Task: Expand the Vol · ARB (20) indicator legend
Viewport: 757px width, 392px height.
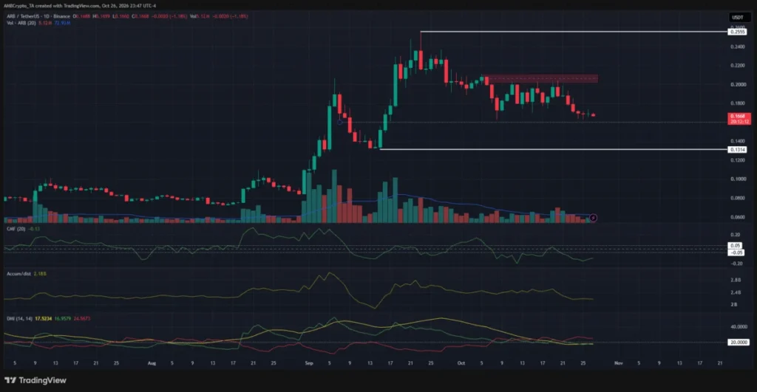Action: click(21, 23)
